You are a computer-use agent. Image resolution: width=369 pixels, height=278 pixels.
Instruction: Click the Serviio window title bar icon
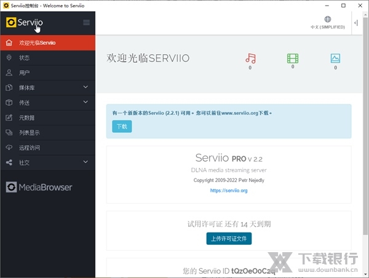pyautogui.click(x=6, y=6)
